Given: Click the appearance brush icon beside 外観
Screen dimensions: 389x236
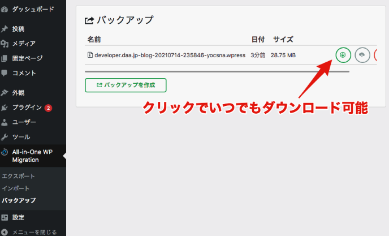Looking at the screenshot, I should [x=5, y=93].
